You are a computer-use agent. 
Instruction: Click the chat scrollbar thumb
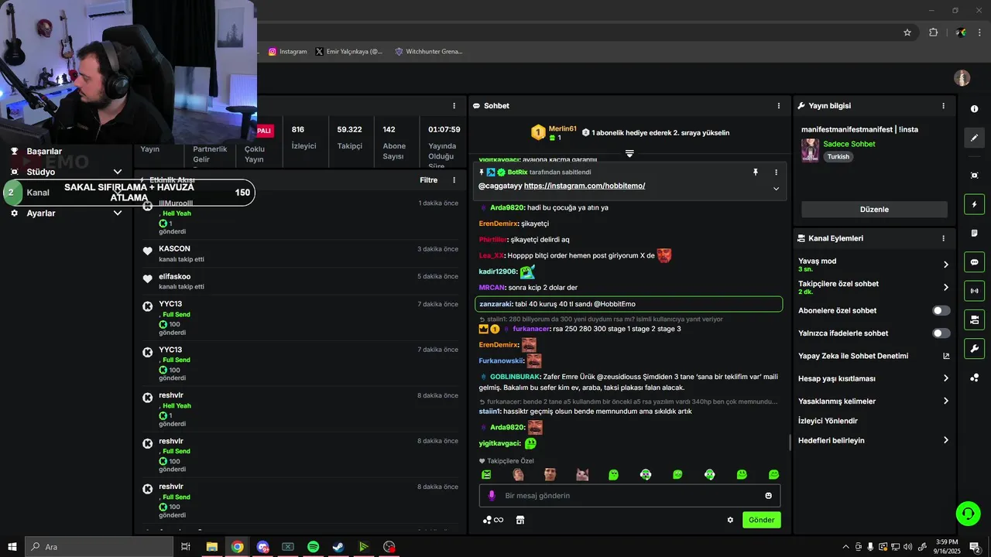click(x=790, y=443)
